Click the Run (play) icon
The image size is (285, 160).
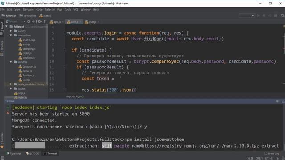[258, 16]
